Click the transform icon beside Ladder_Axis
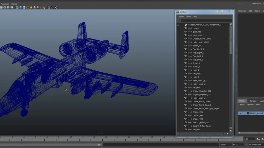This screenshot has width=264, height=148. pyautogui.click(x=185, y=115)
